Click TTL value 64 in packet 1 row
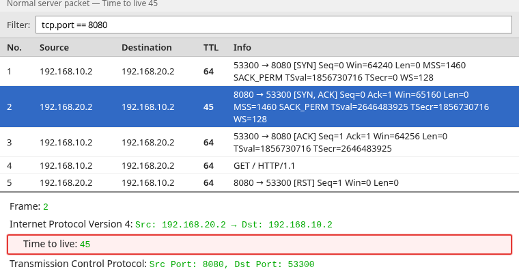Screen dimensions: 519x278 (208, 72)
